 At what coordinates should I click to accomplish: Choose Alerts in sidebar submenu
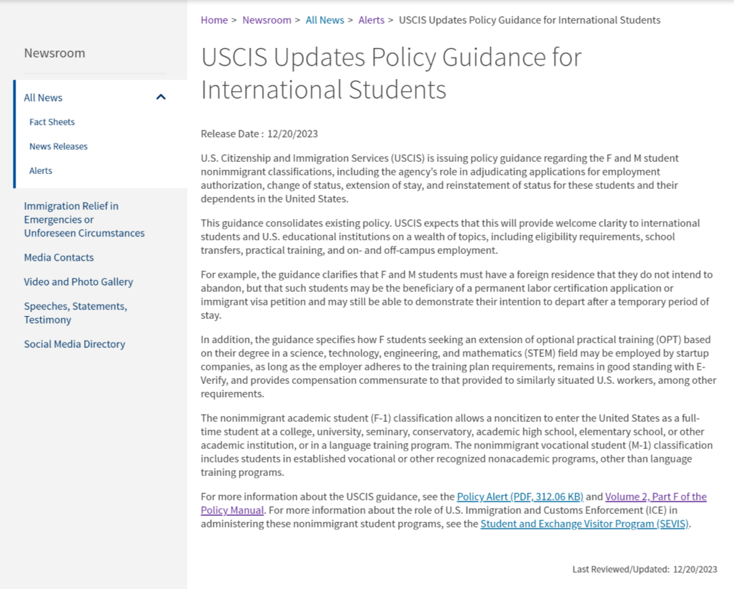(41, 171)
